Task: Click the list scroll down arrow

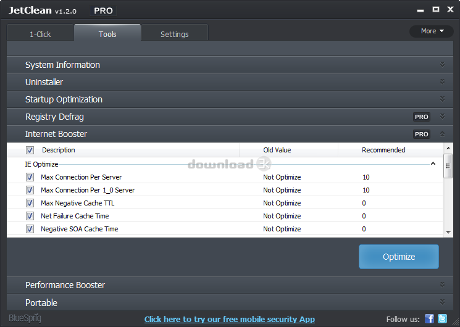Action: point(448,232)
